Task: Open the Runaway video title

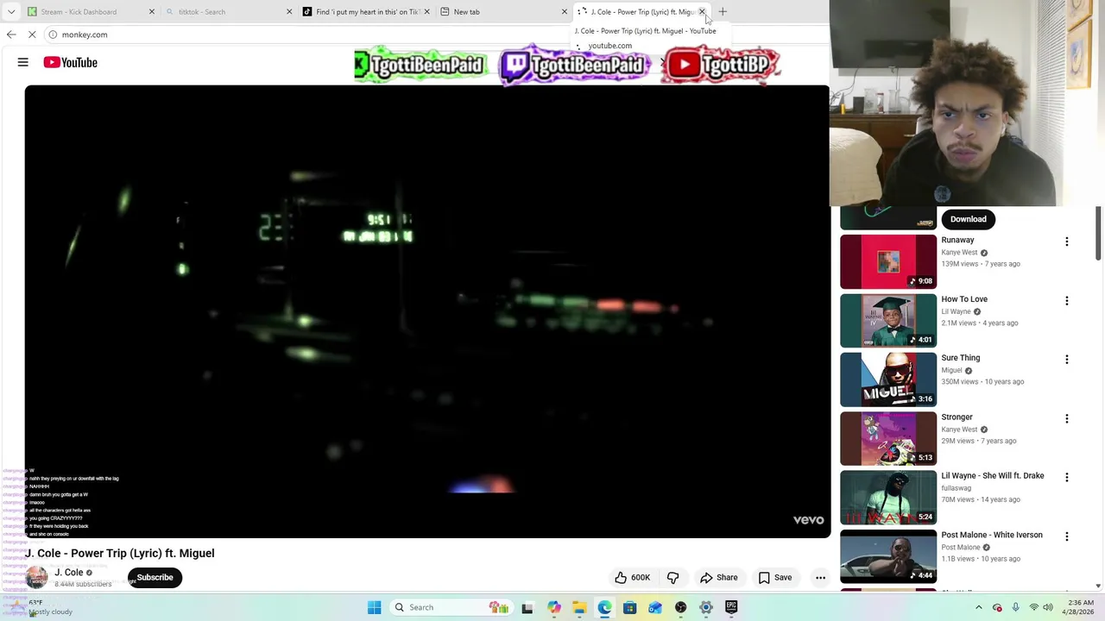Action: click(957, 241)
